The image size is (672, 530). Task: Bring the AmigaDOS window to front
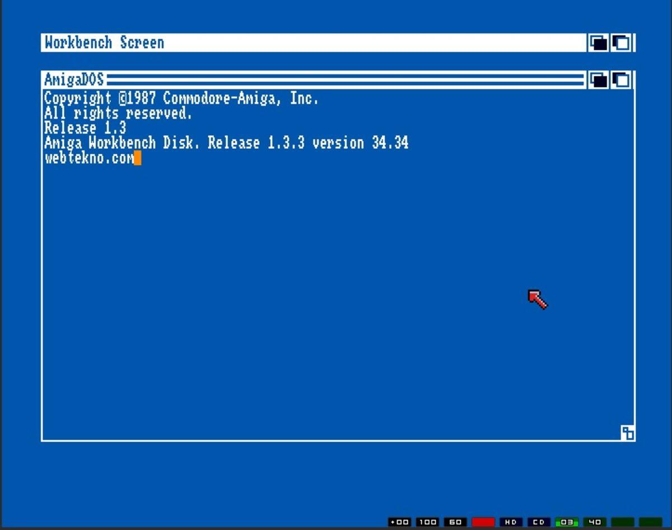tap(622, 81)
